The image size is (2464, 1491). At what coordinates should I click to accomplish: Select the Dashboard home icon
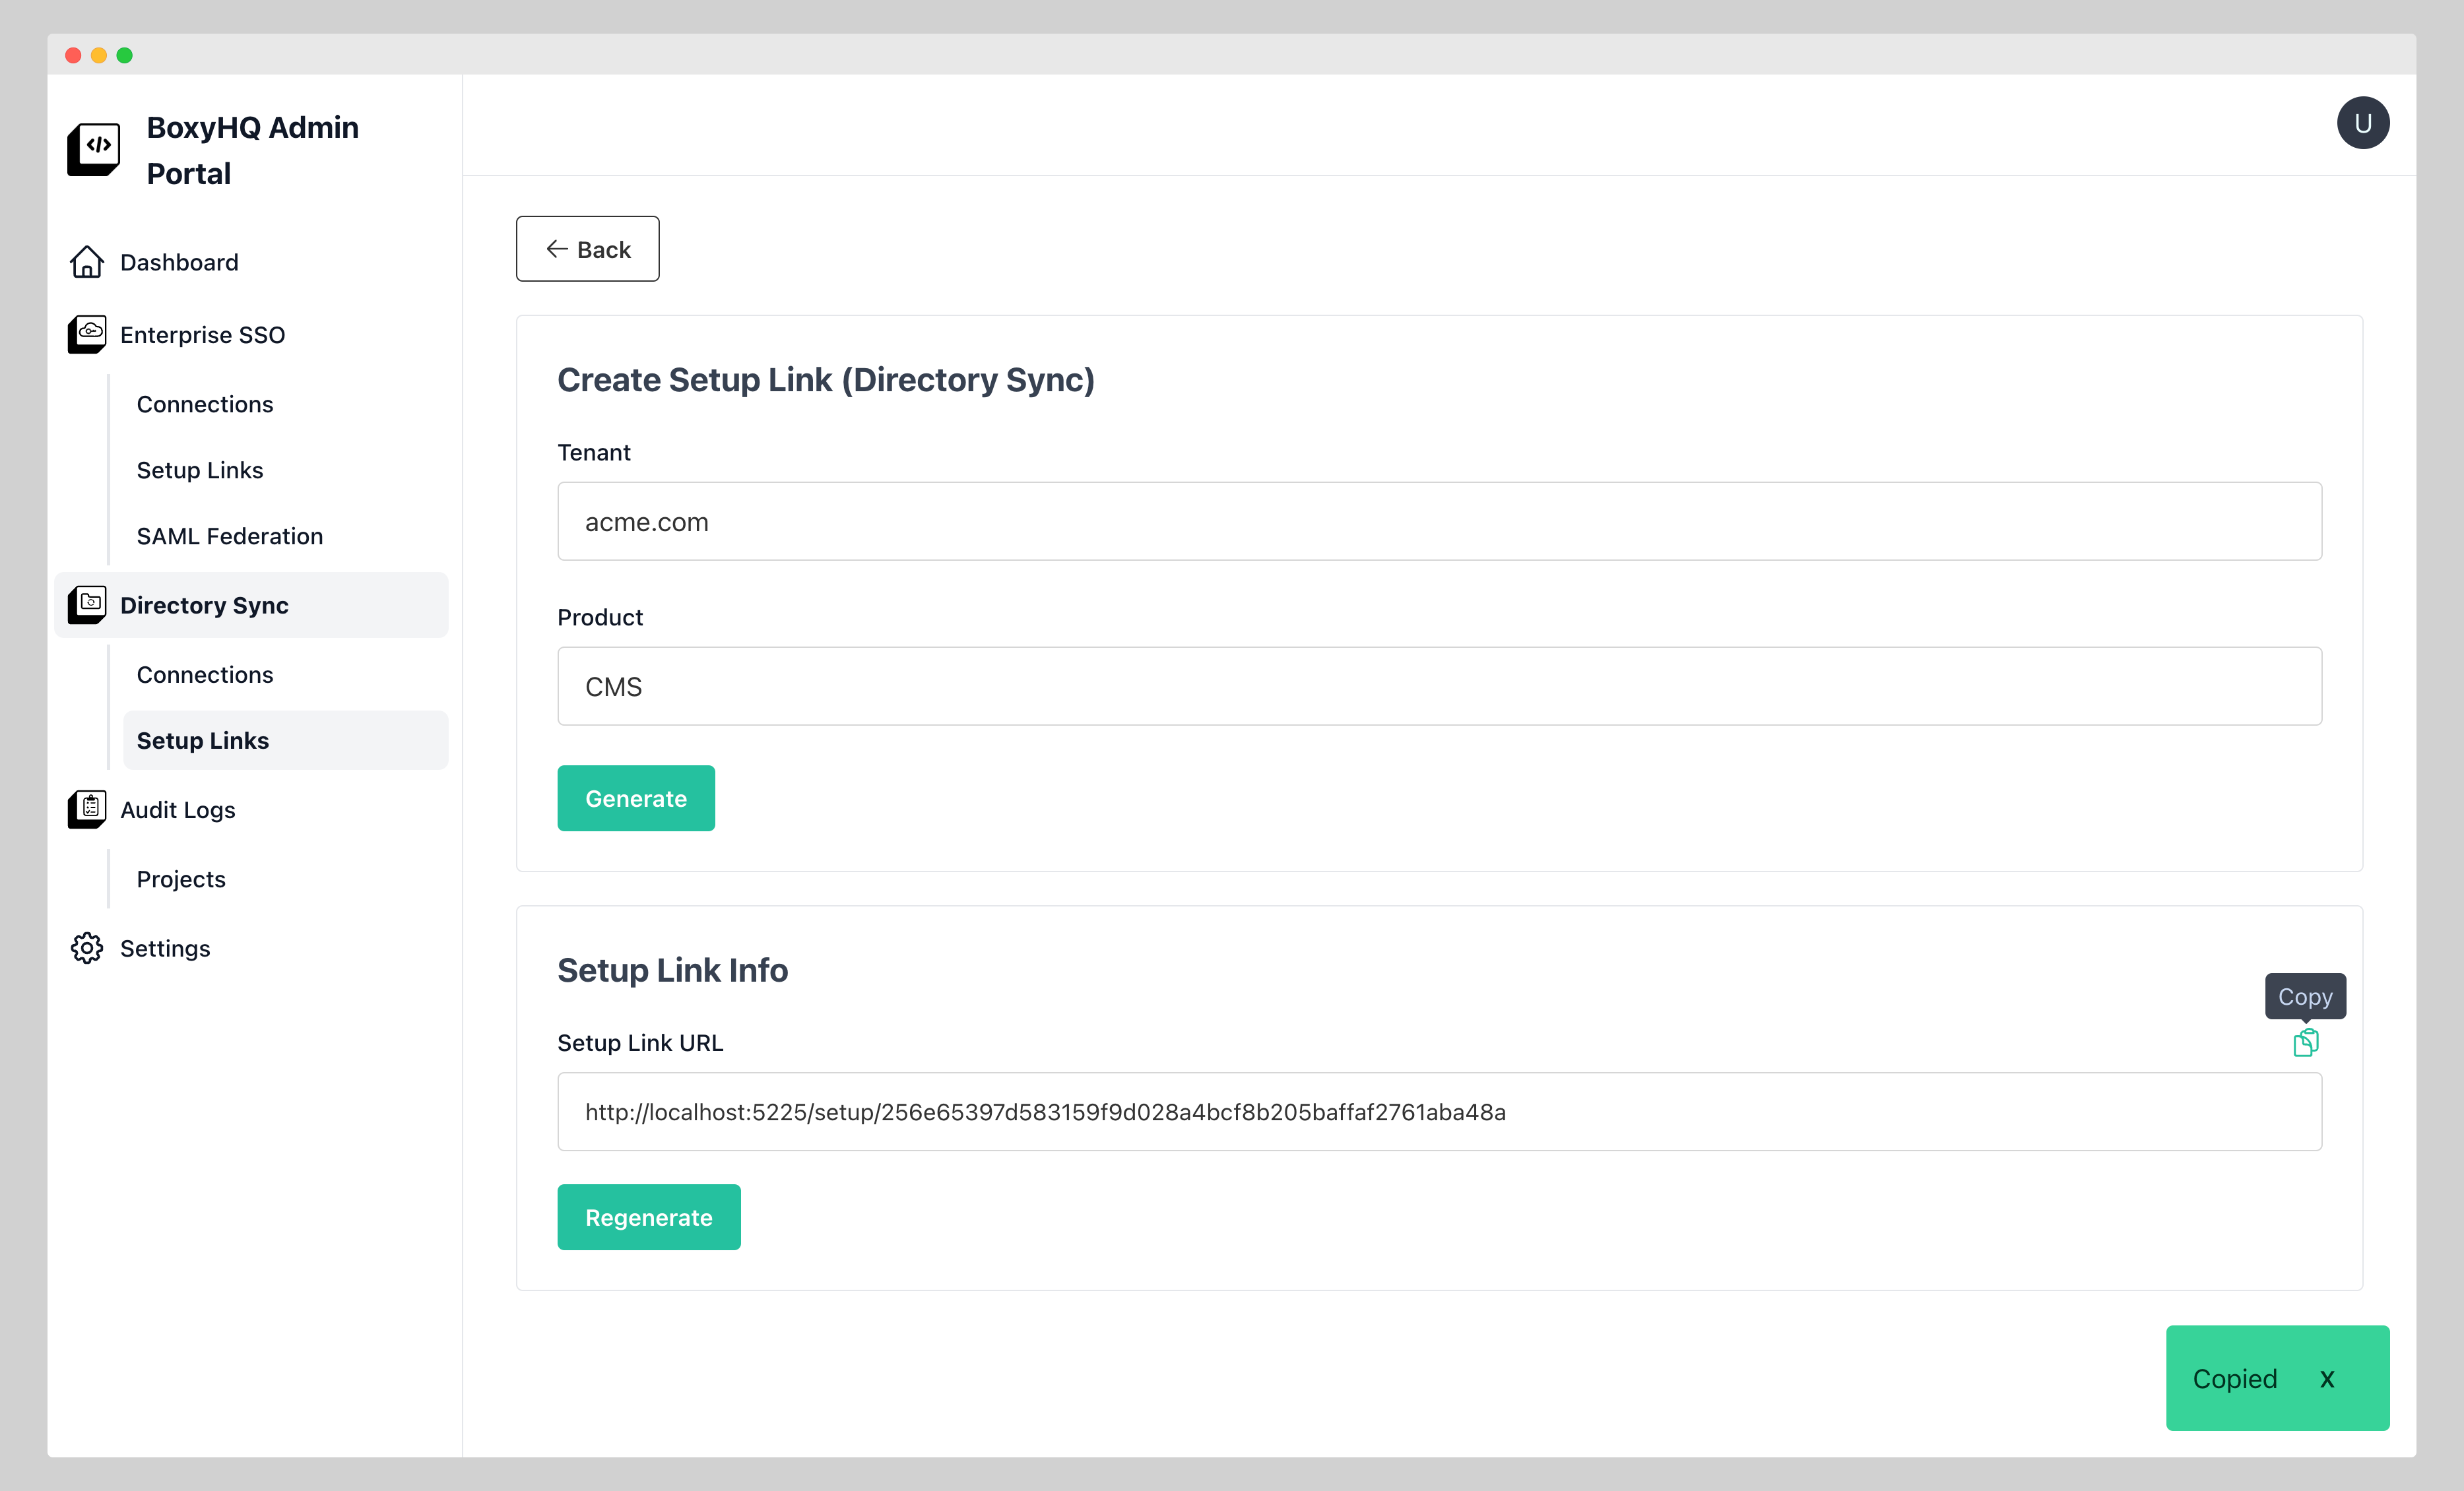point(87,262)
